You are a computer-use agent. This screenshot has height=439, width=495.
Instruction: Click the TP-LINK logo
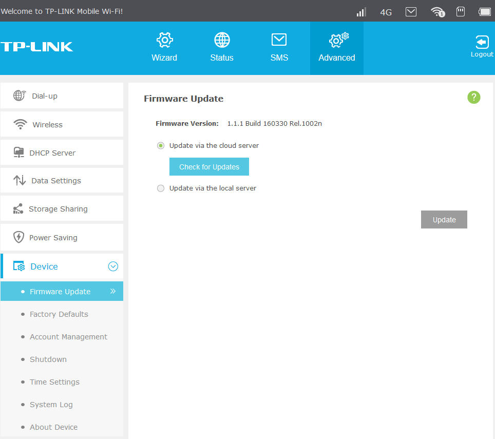coord(36,47)
